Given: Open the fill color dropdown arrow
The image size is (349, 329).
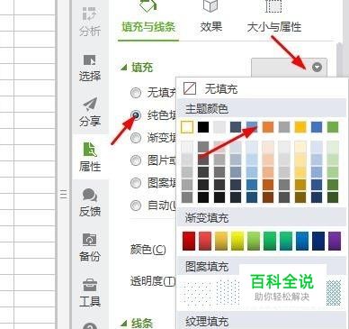Looking at the screenshot, I should (317, 67).
